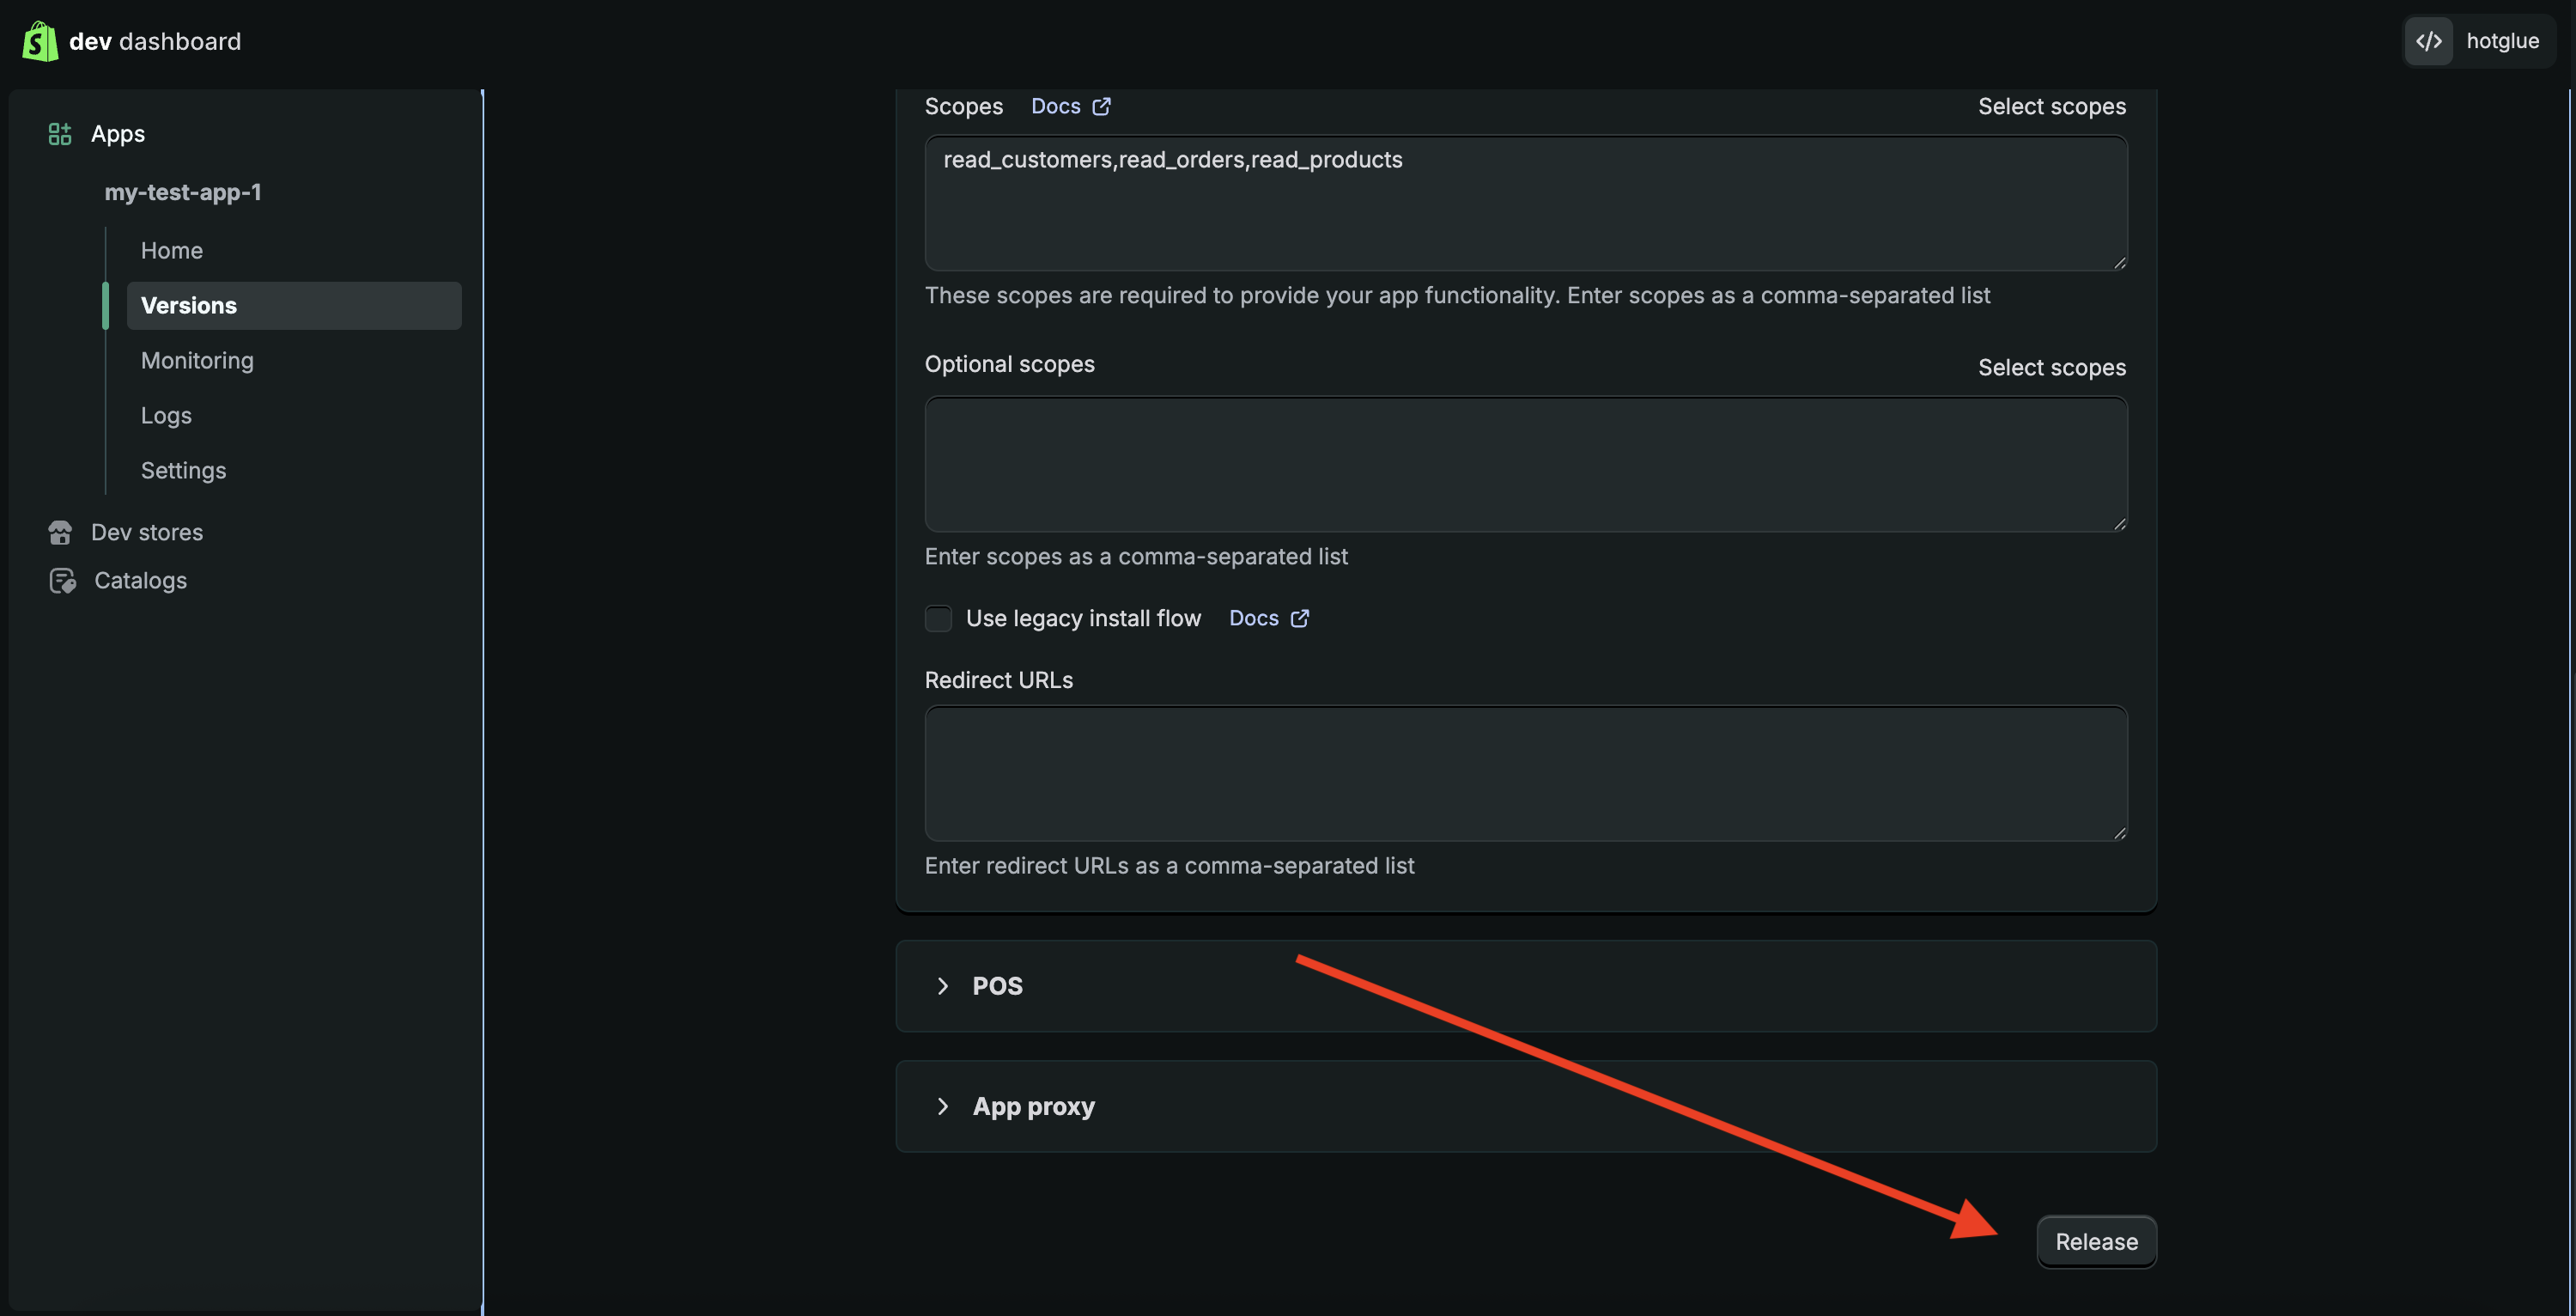
Task: Click the hotglue code brackets icon
Action: (2429, 41)
